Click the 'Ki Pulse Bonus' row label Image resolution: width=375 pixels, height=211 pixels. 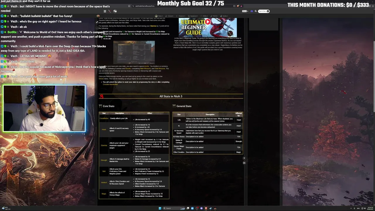(179, 137)
